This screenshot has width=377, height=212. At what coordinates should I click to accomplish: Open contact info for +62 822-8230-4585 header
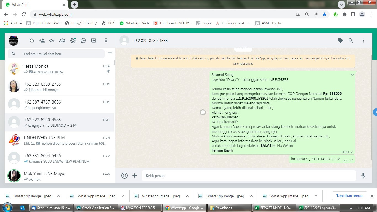pos(150,41)
